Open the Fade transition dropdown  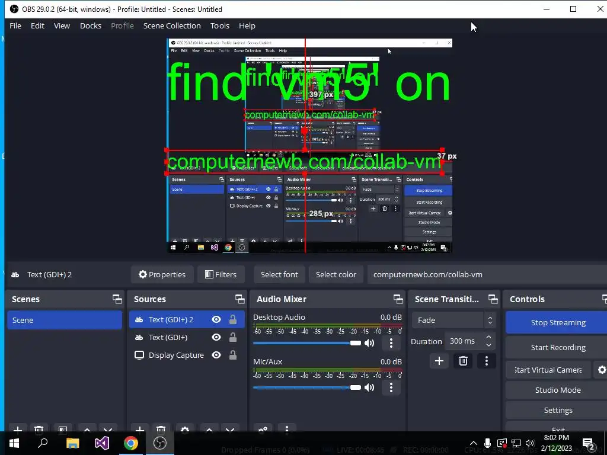click(453, 321)
